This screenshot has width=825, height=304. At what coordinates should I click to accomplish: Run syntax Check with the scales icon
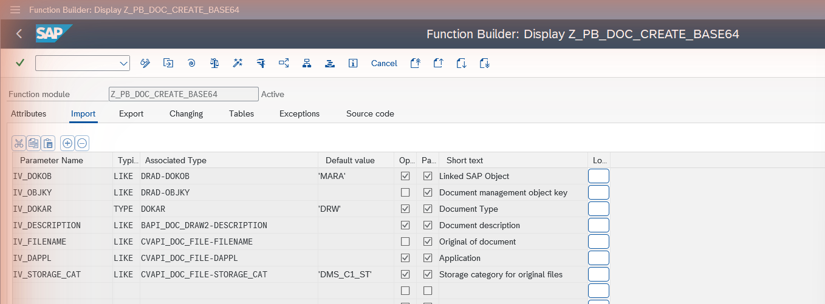point(214,63)
